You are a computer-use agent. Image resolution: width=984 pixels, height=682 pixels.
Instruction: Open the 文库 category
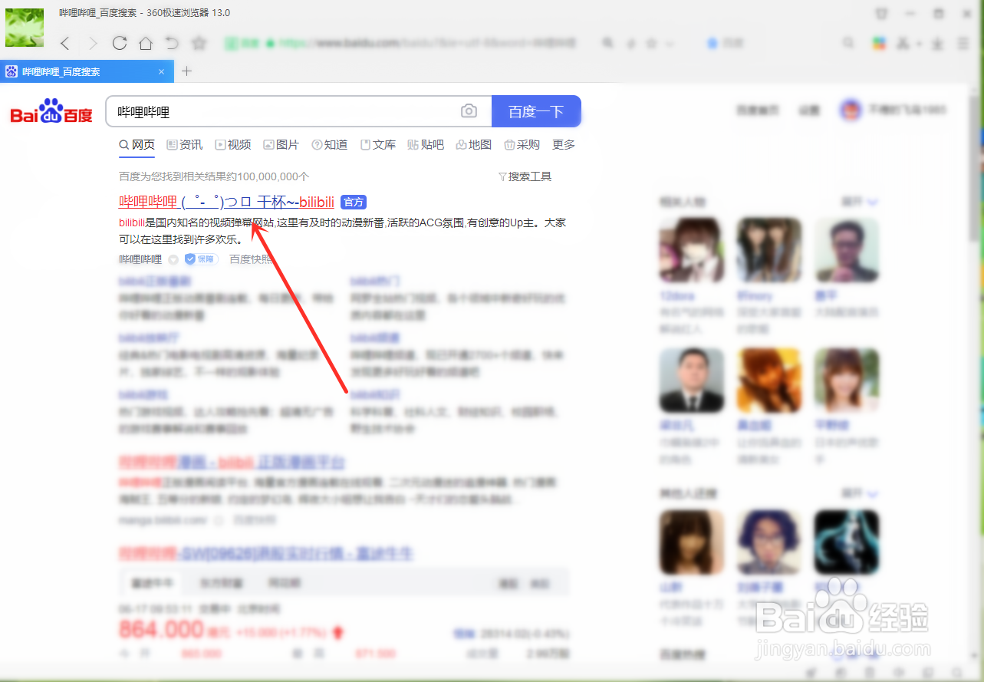pyautogui.click(x=378, y=144)
